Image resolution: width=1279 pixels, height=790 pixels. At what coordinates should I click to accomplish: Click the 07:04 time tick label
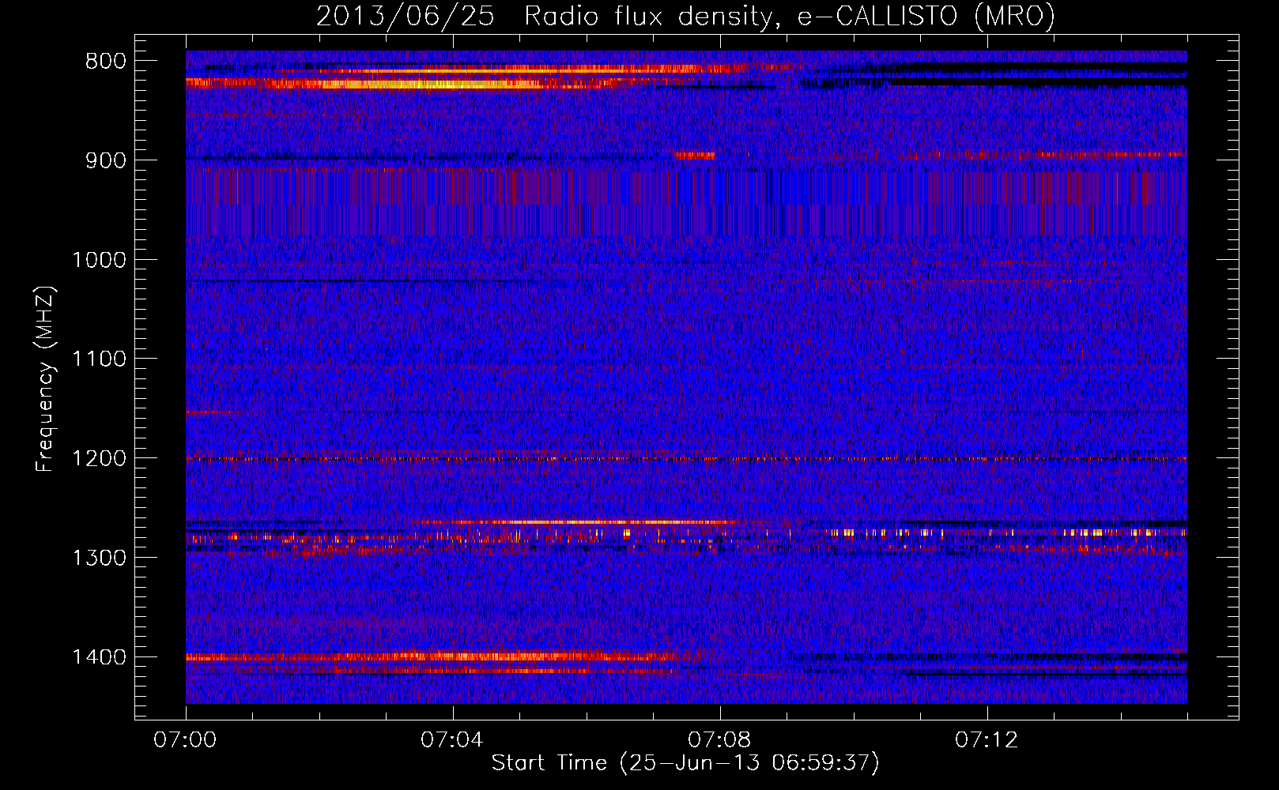[452, 740]
